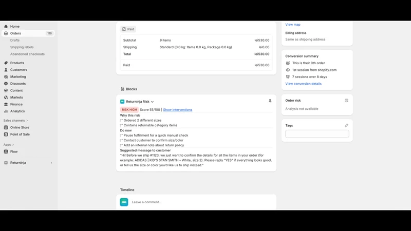Go to the Products page

(x=17, y=63)
